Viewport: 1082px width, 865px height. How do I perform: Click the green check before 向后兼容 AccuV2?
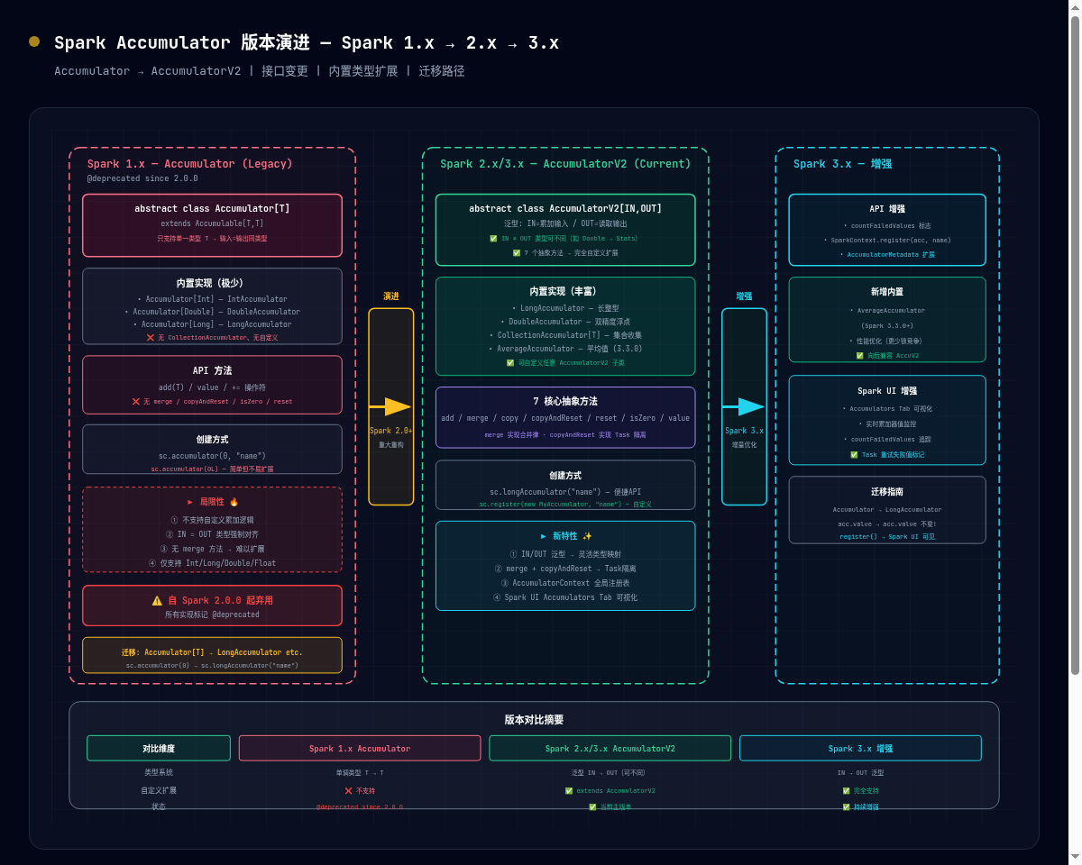point(859,356)
